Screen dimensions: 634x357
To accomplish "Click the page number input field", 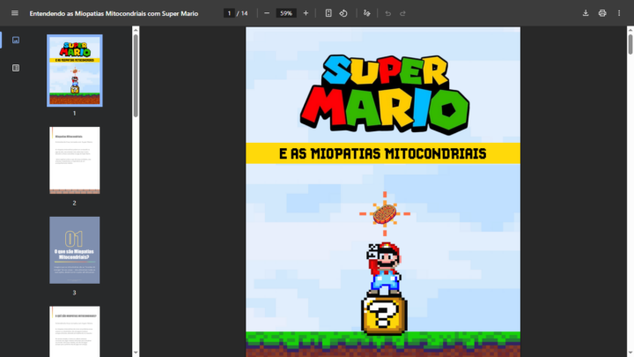I will [x=229, y=13].
